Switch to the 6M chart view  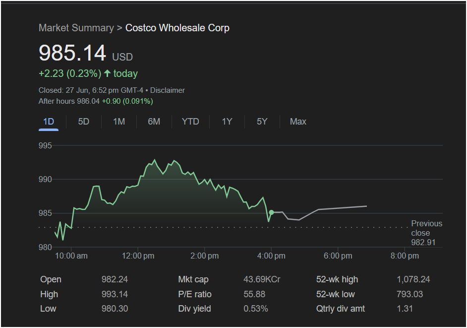[x=154, y=122]
